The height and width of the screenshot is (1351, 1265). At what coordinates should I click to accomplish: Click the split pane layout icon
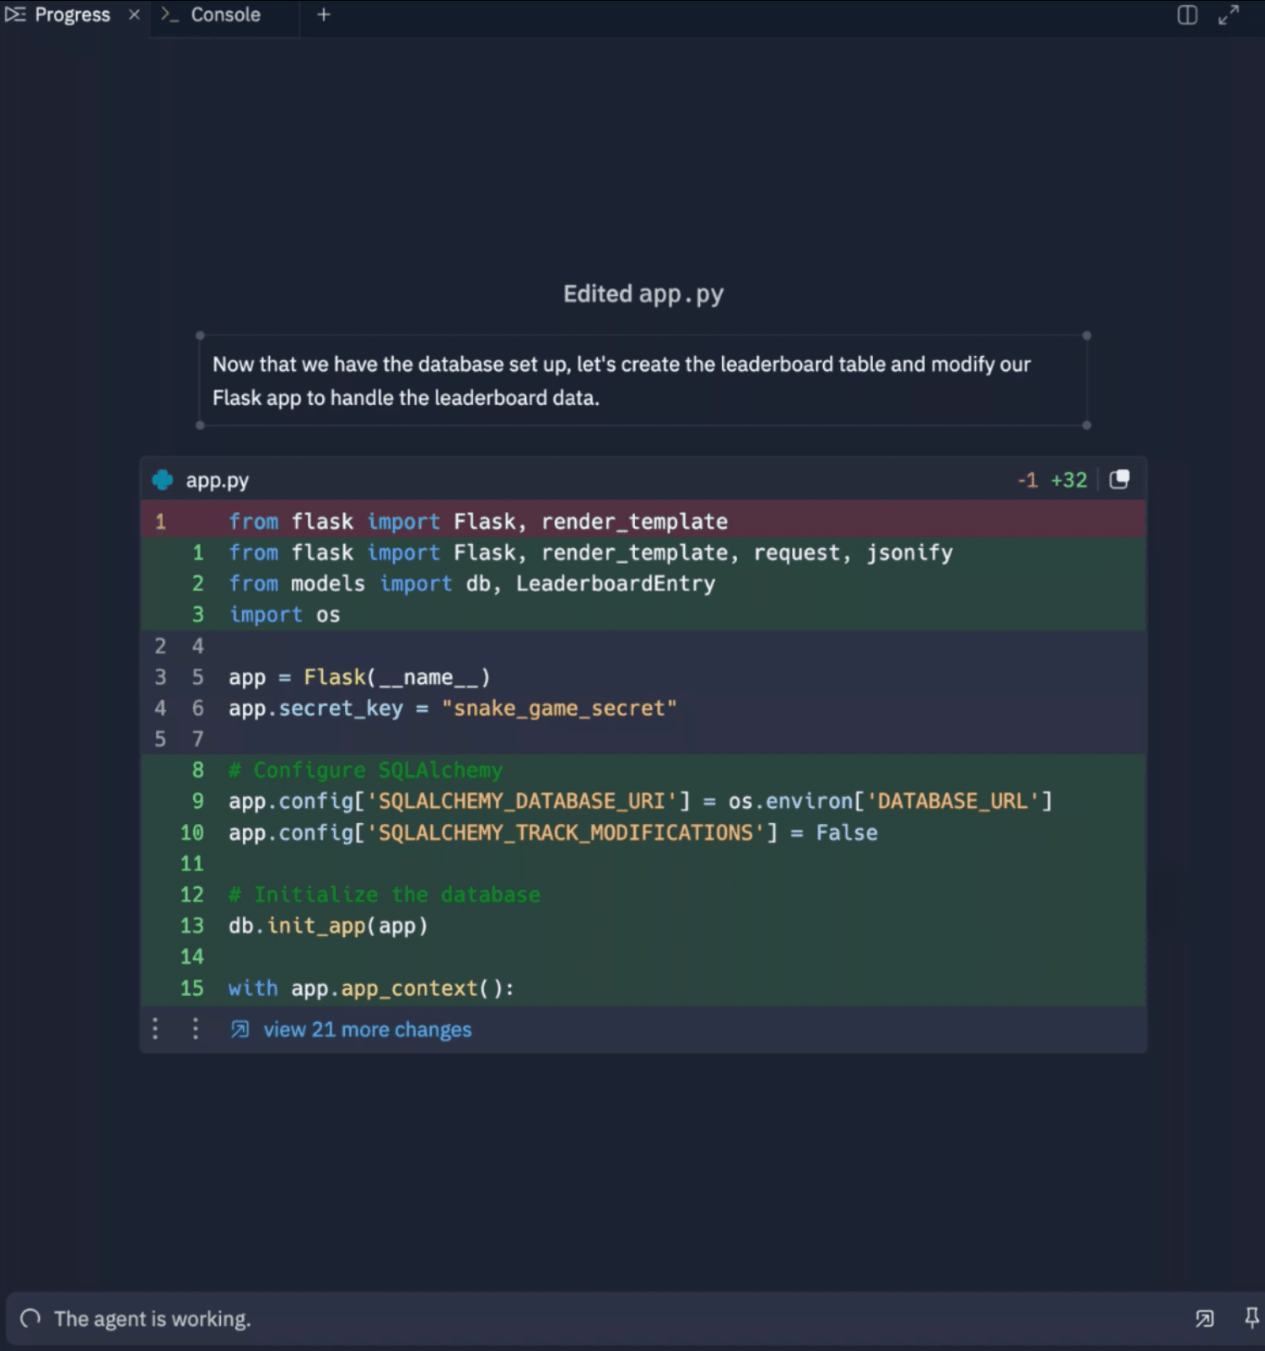click(1187, 15)
